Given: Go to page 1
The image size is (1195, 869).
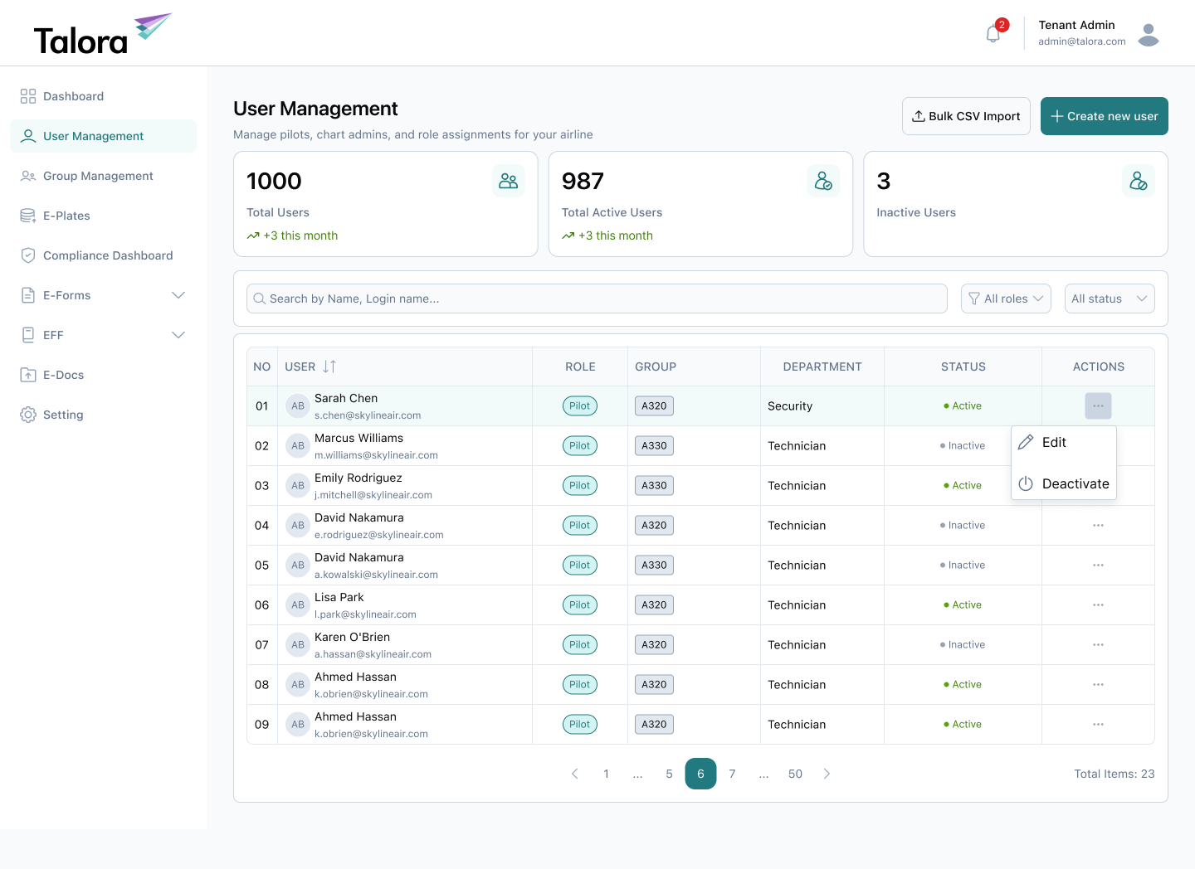Looking at the screenshot, I should point(606,774).
